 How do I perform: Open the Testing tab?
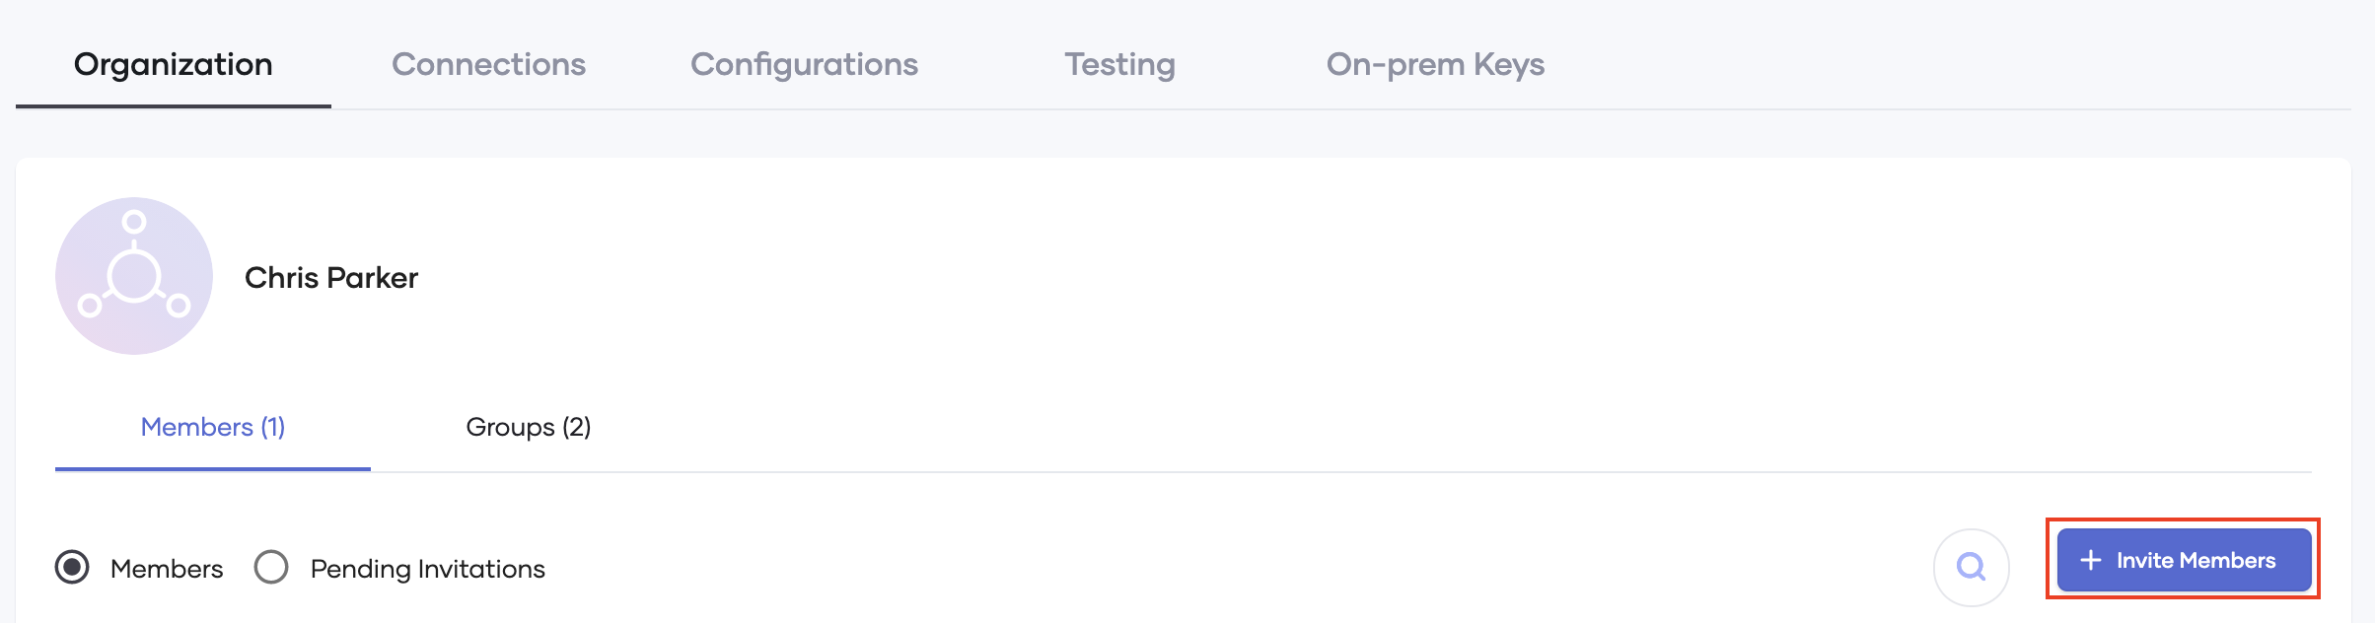1119,65
